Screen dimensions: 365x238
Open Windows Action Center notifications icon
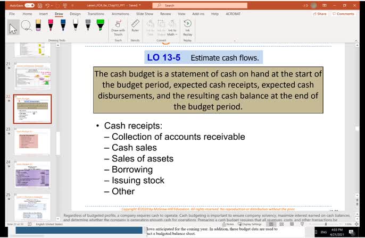click(x=352, y=232)
